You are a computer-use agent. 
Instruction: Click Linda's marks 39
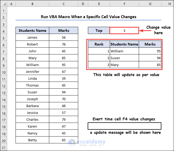pos(64,78)
